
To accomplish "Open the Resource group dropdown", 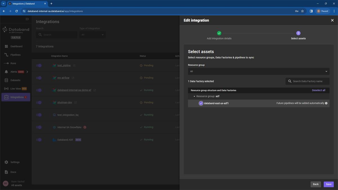I will pos(259,71).
